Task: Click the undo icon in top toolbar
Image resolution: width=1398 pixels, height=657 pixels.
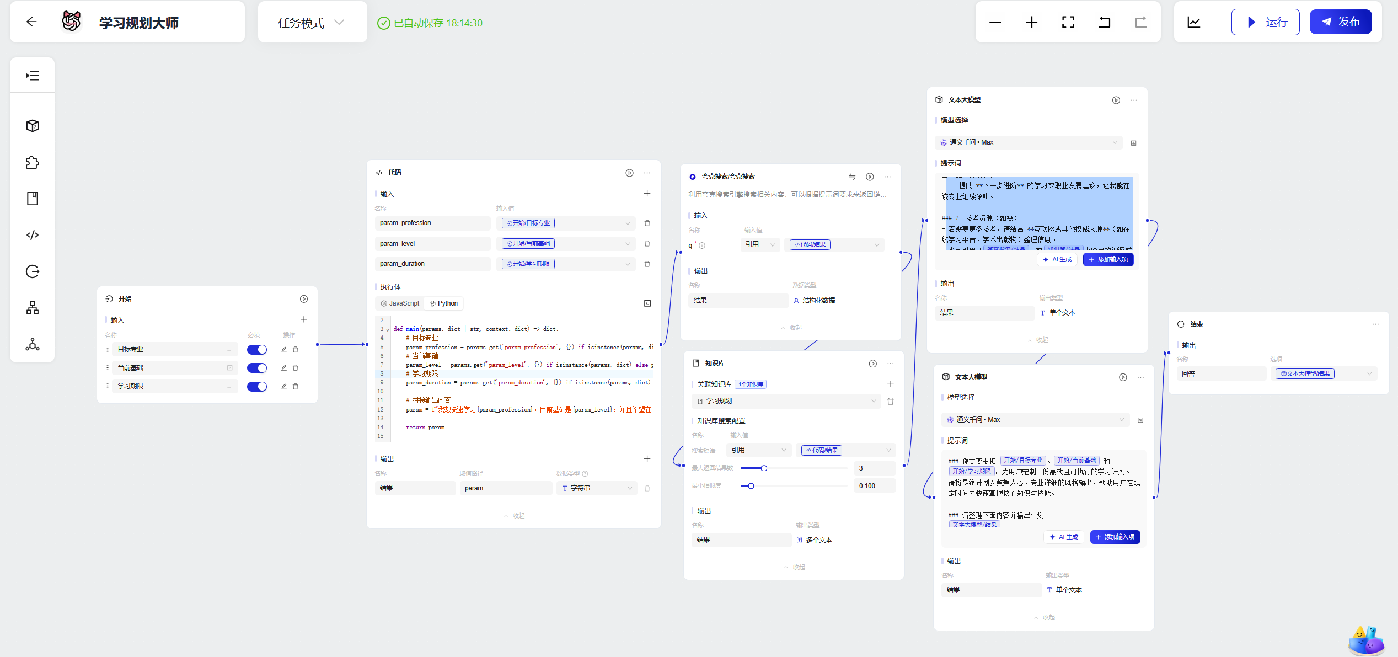Action: pyautogui.click(x=1104, y=22)
